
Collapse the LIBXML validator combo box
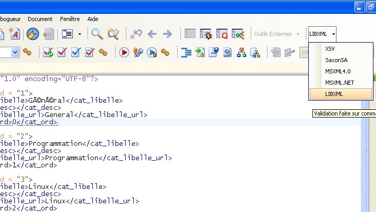[333, 34]
